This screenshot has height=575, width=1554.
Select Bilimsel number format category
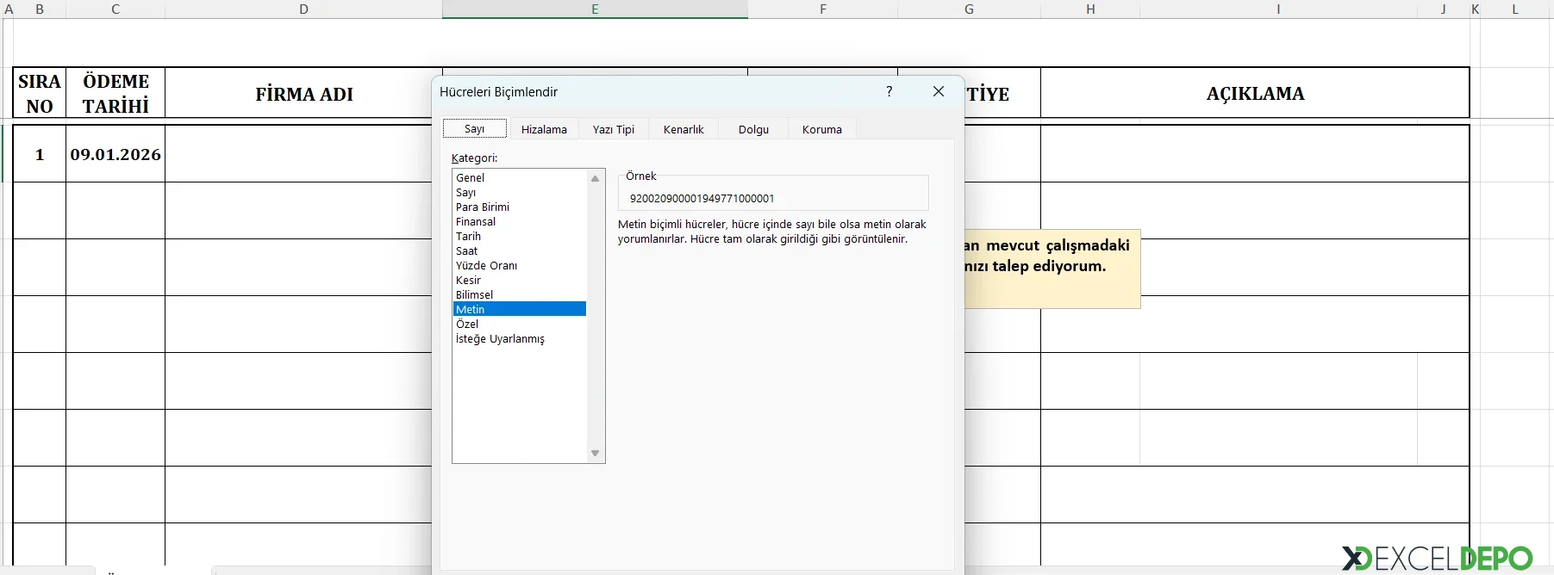point(475,294)
